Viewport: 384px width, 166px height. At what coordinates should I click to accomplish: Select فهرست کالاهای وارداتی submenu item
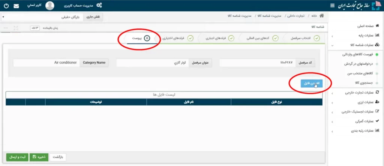pos(357,55)
